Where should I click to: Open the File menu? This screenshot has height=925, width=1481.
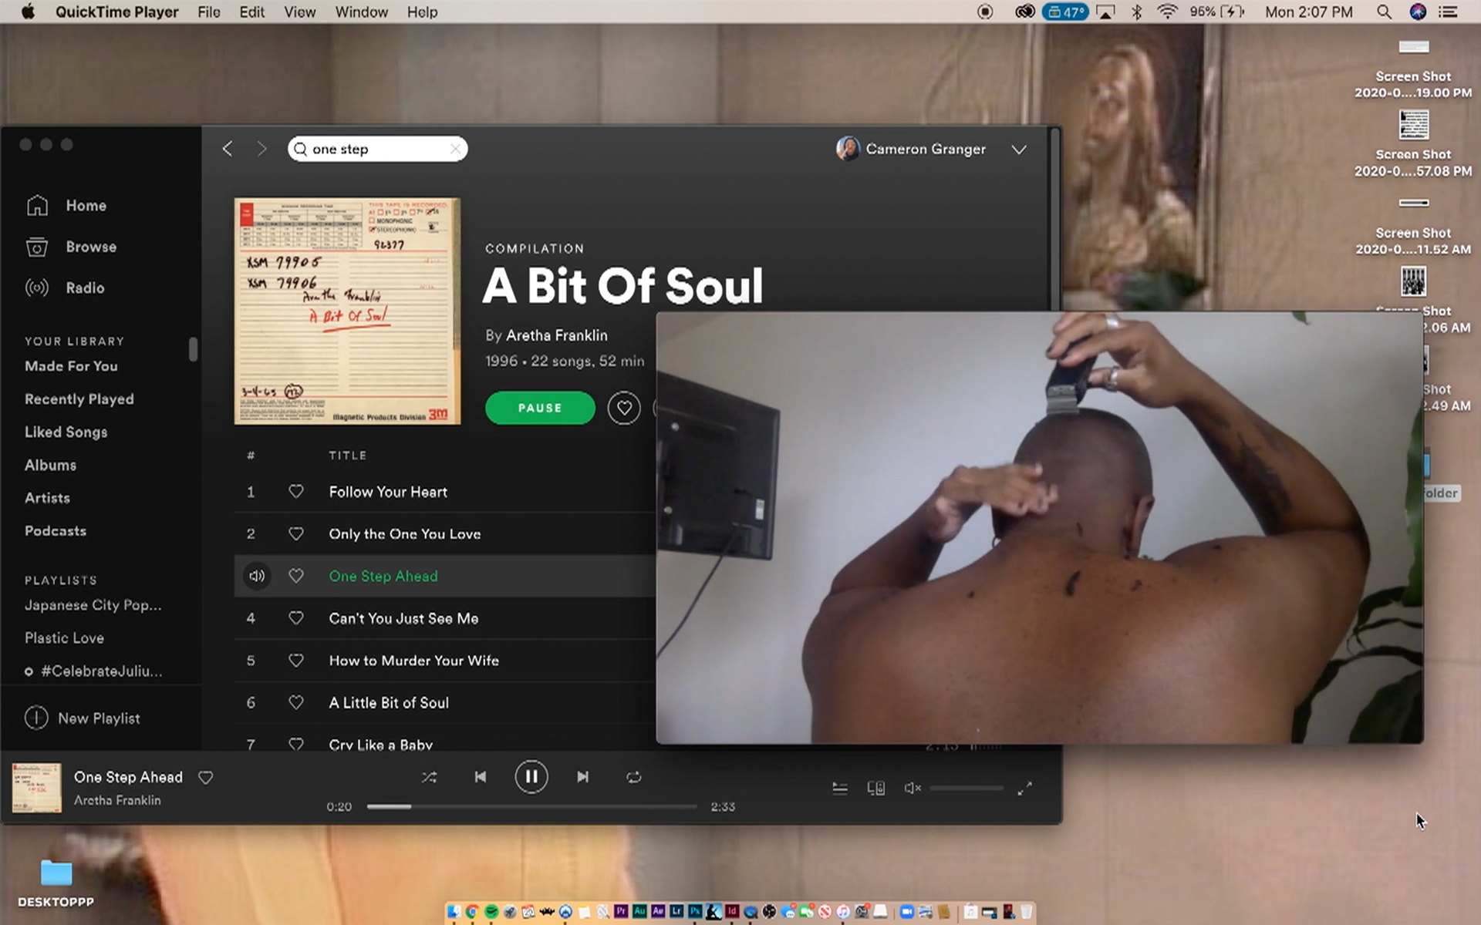point(208,12)
